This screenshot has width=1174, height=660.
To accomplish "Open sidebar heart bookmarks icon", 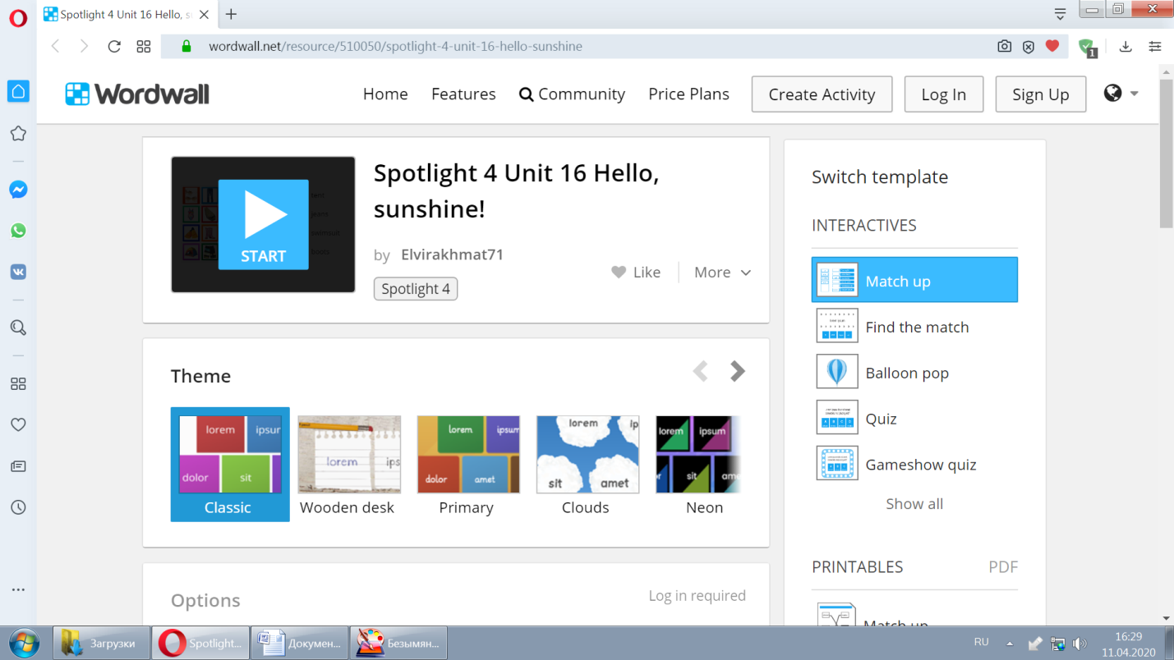I will click(x=18, y=424).
